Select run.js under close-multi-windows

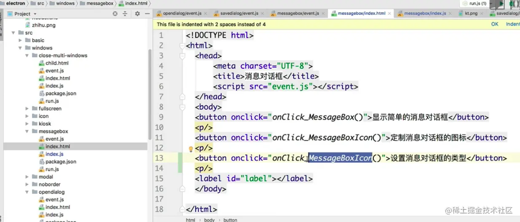coord(52,101)
